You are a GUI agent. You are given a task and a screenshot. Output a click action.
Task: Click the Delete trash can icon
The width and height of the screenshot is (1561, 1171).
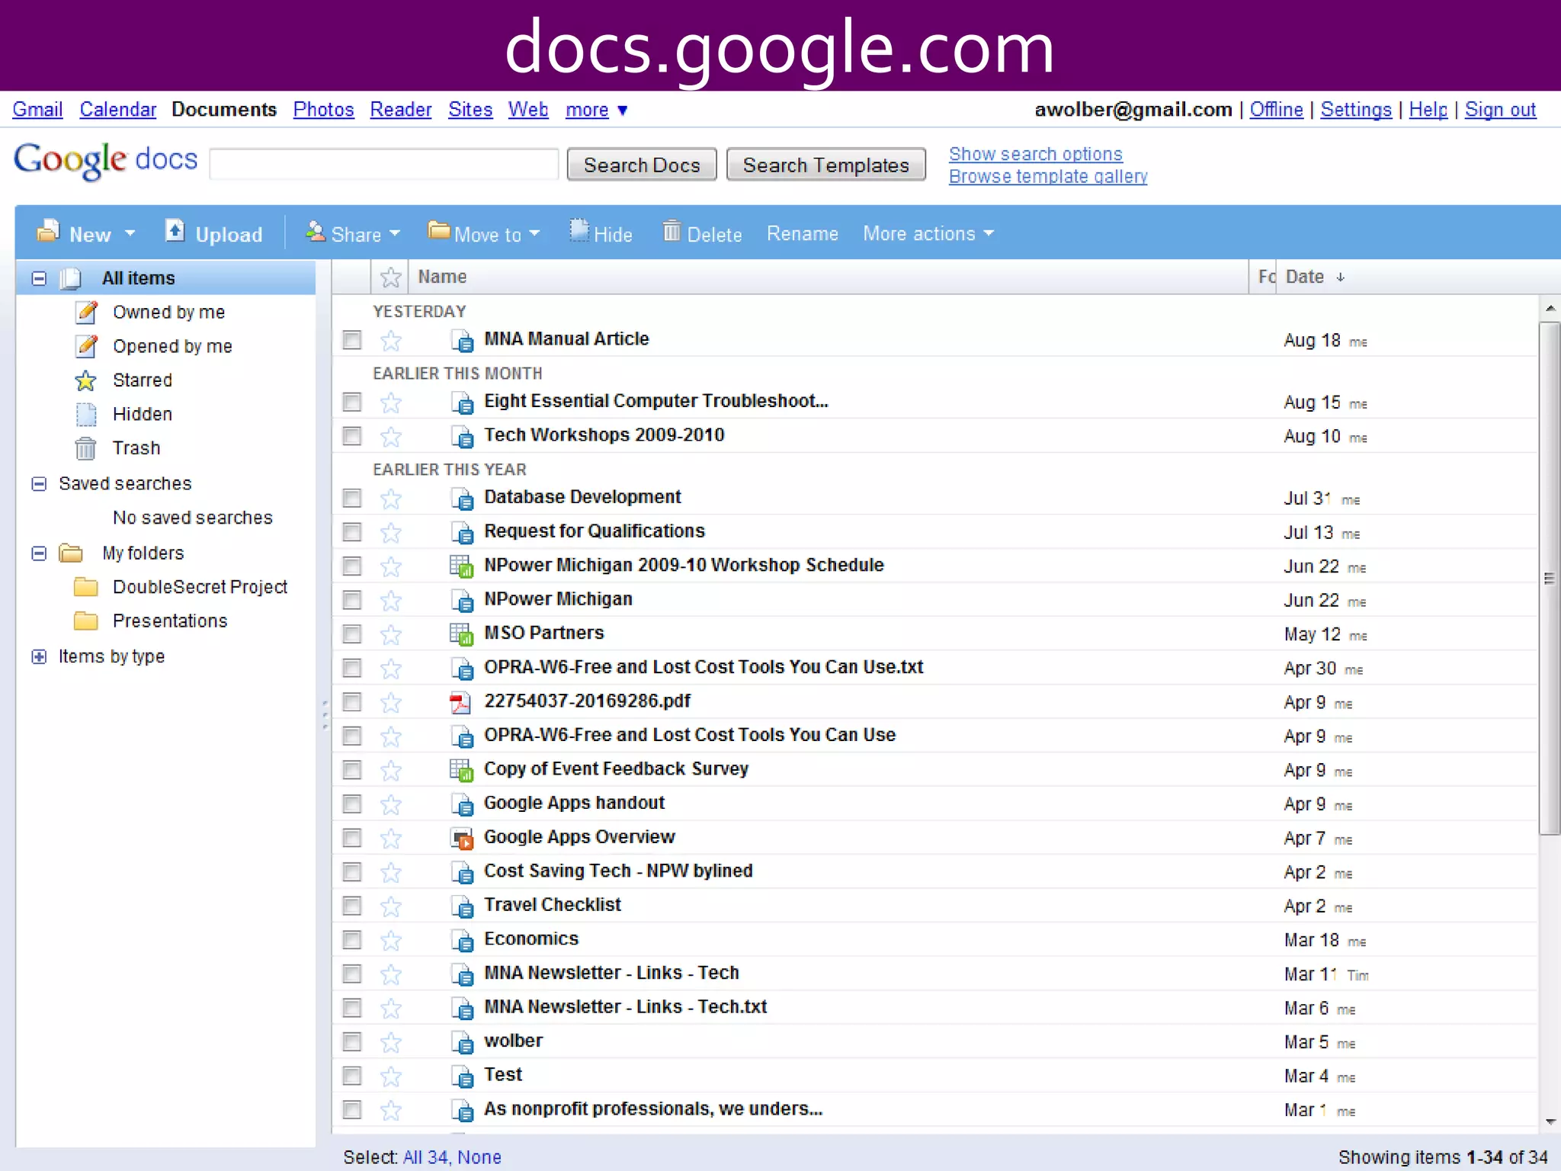pos(671,232)
